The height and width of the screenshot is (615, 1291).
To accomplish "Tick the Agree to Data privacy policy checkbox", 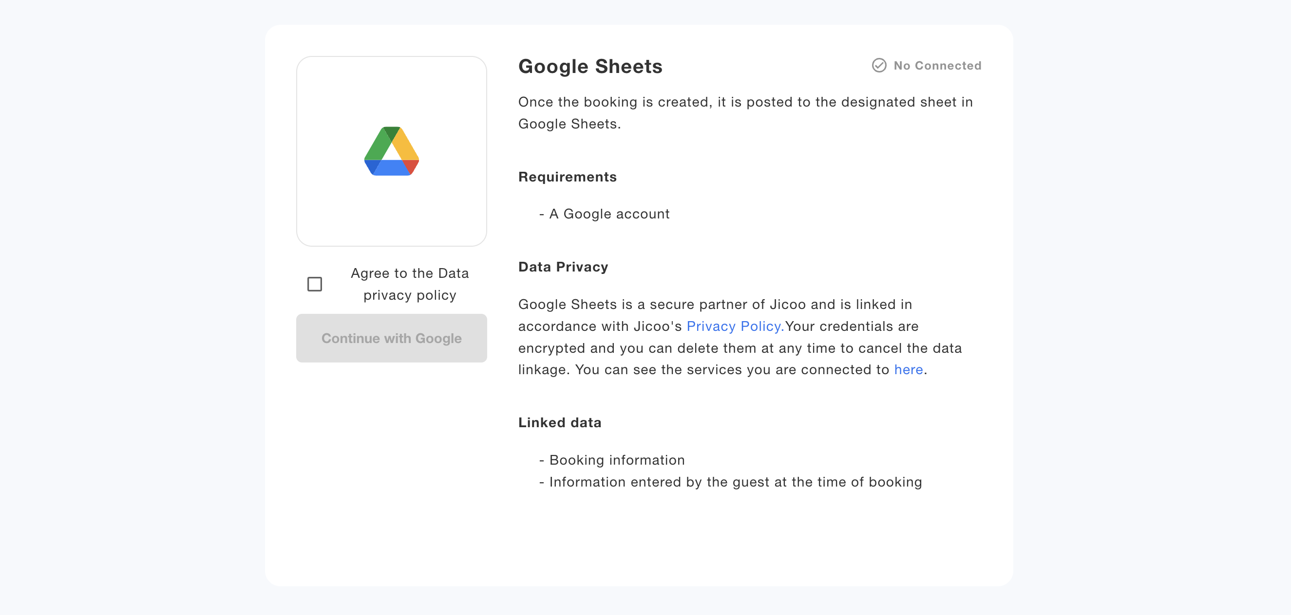I will click(315, 284).
